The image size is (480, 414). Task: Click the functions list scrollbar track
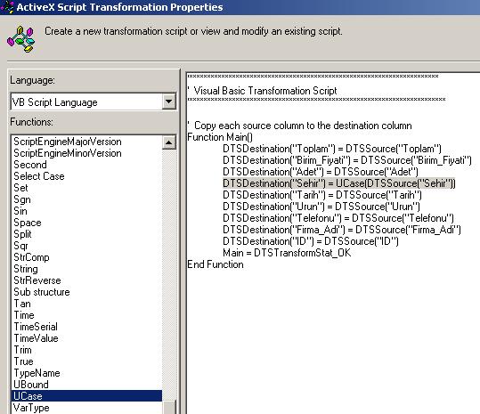click(x=169, y=272)
